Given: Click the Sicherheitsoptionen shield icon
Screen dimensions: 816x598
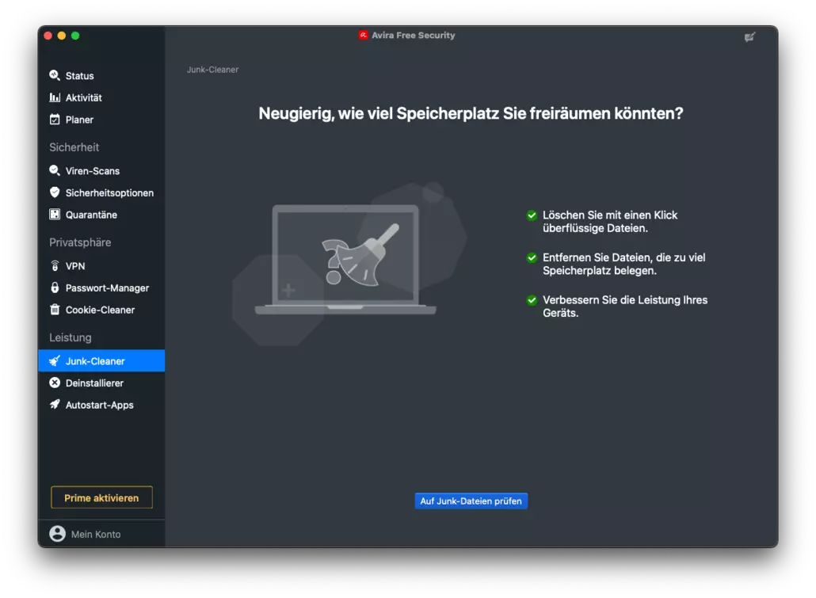Looking at the screenshot, I should (55, 192).
